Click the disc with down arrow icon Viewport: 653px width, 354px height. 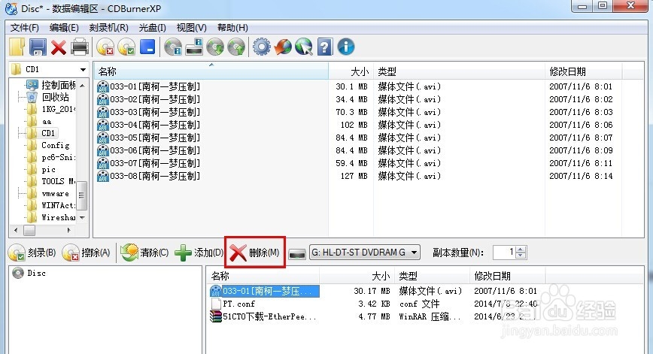(x=215, y=47)
